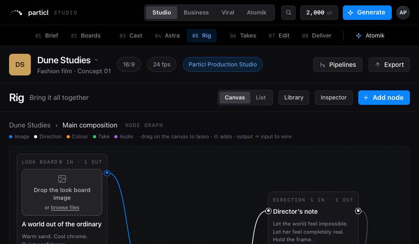Viewport: 419px width, 244px height.
Task: Click the DIRECTION node header label
Action: pyautogui.click(x=289, y=200)
